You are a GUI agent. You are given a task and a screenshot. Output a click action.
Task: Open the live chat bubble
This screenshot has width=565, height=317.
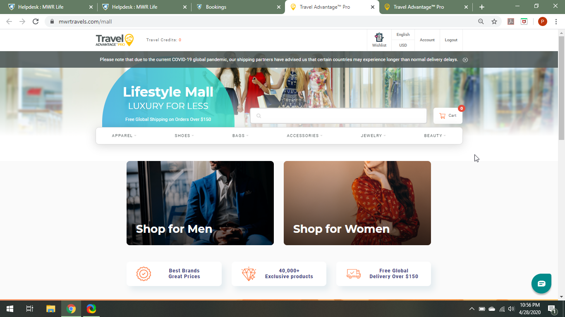(541, 284)
